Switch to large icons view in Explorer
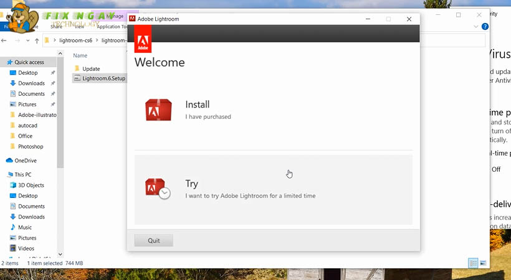511x280 pixels. coord(483,263)
